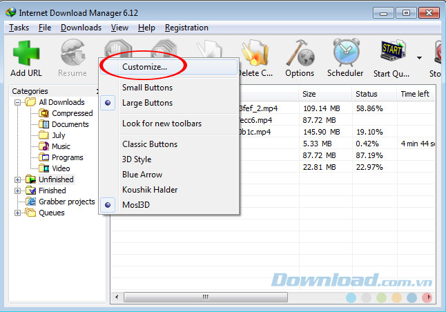Select the Large Buttons radio option
This screenshot has height=312, width=446.
point(147,103)
